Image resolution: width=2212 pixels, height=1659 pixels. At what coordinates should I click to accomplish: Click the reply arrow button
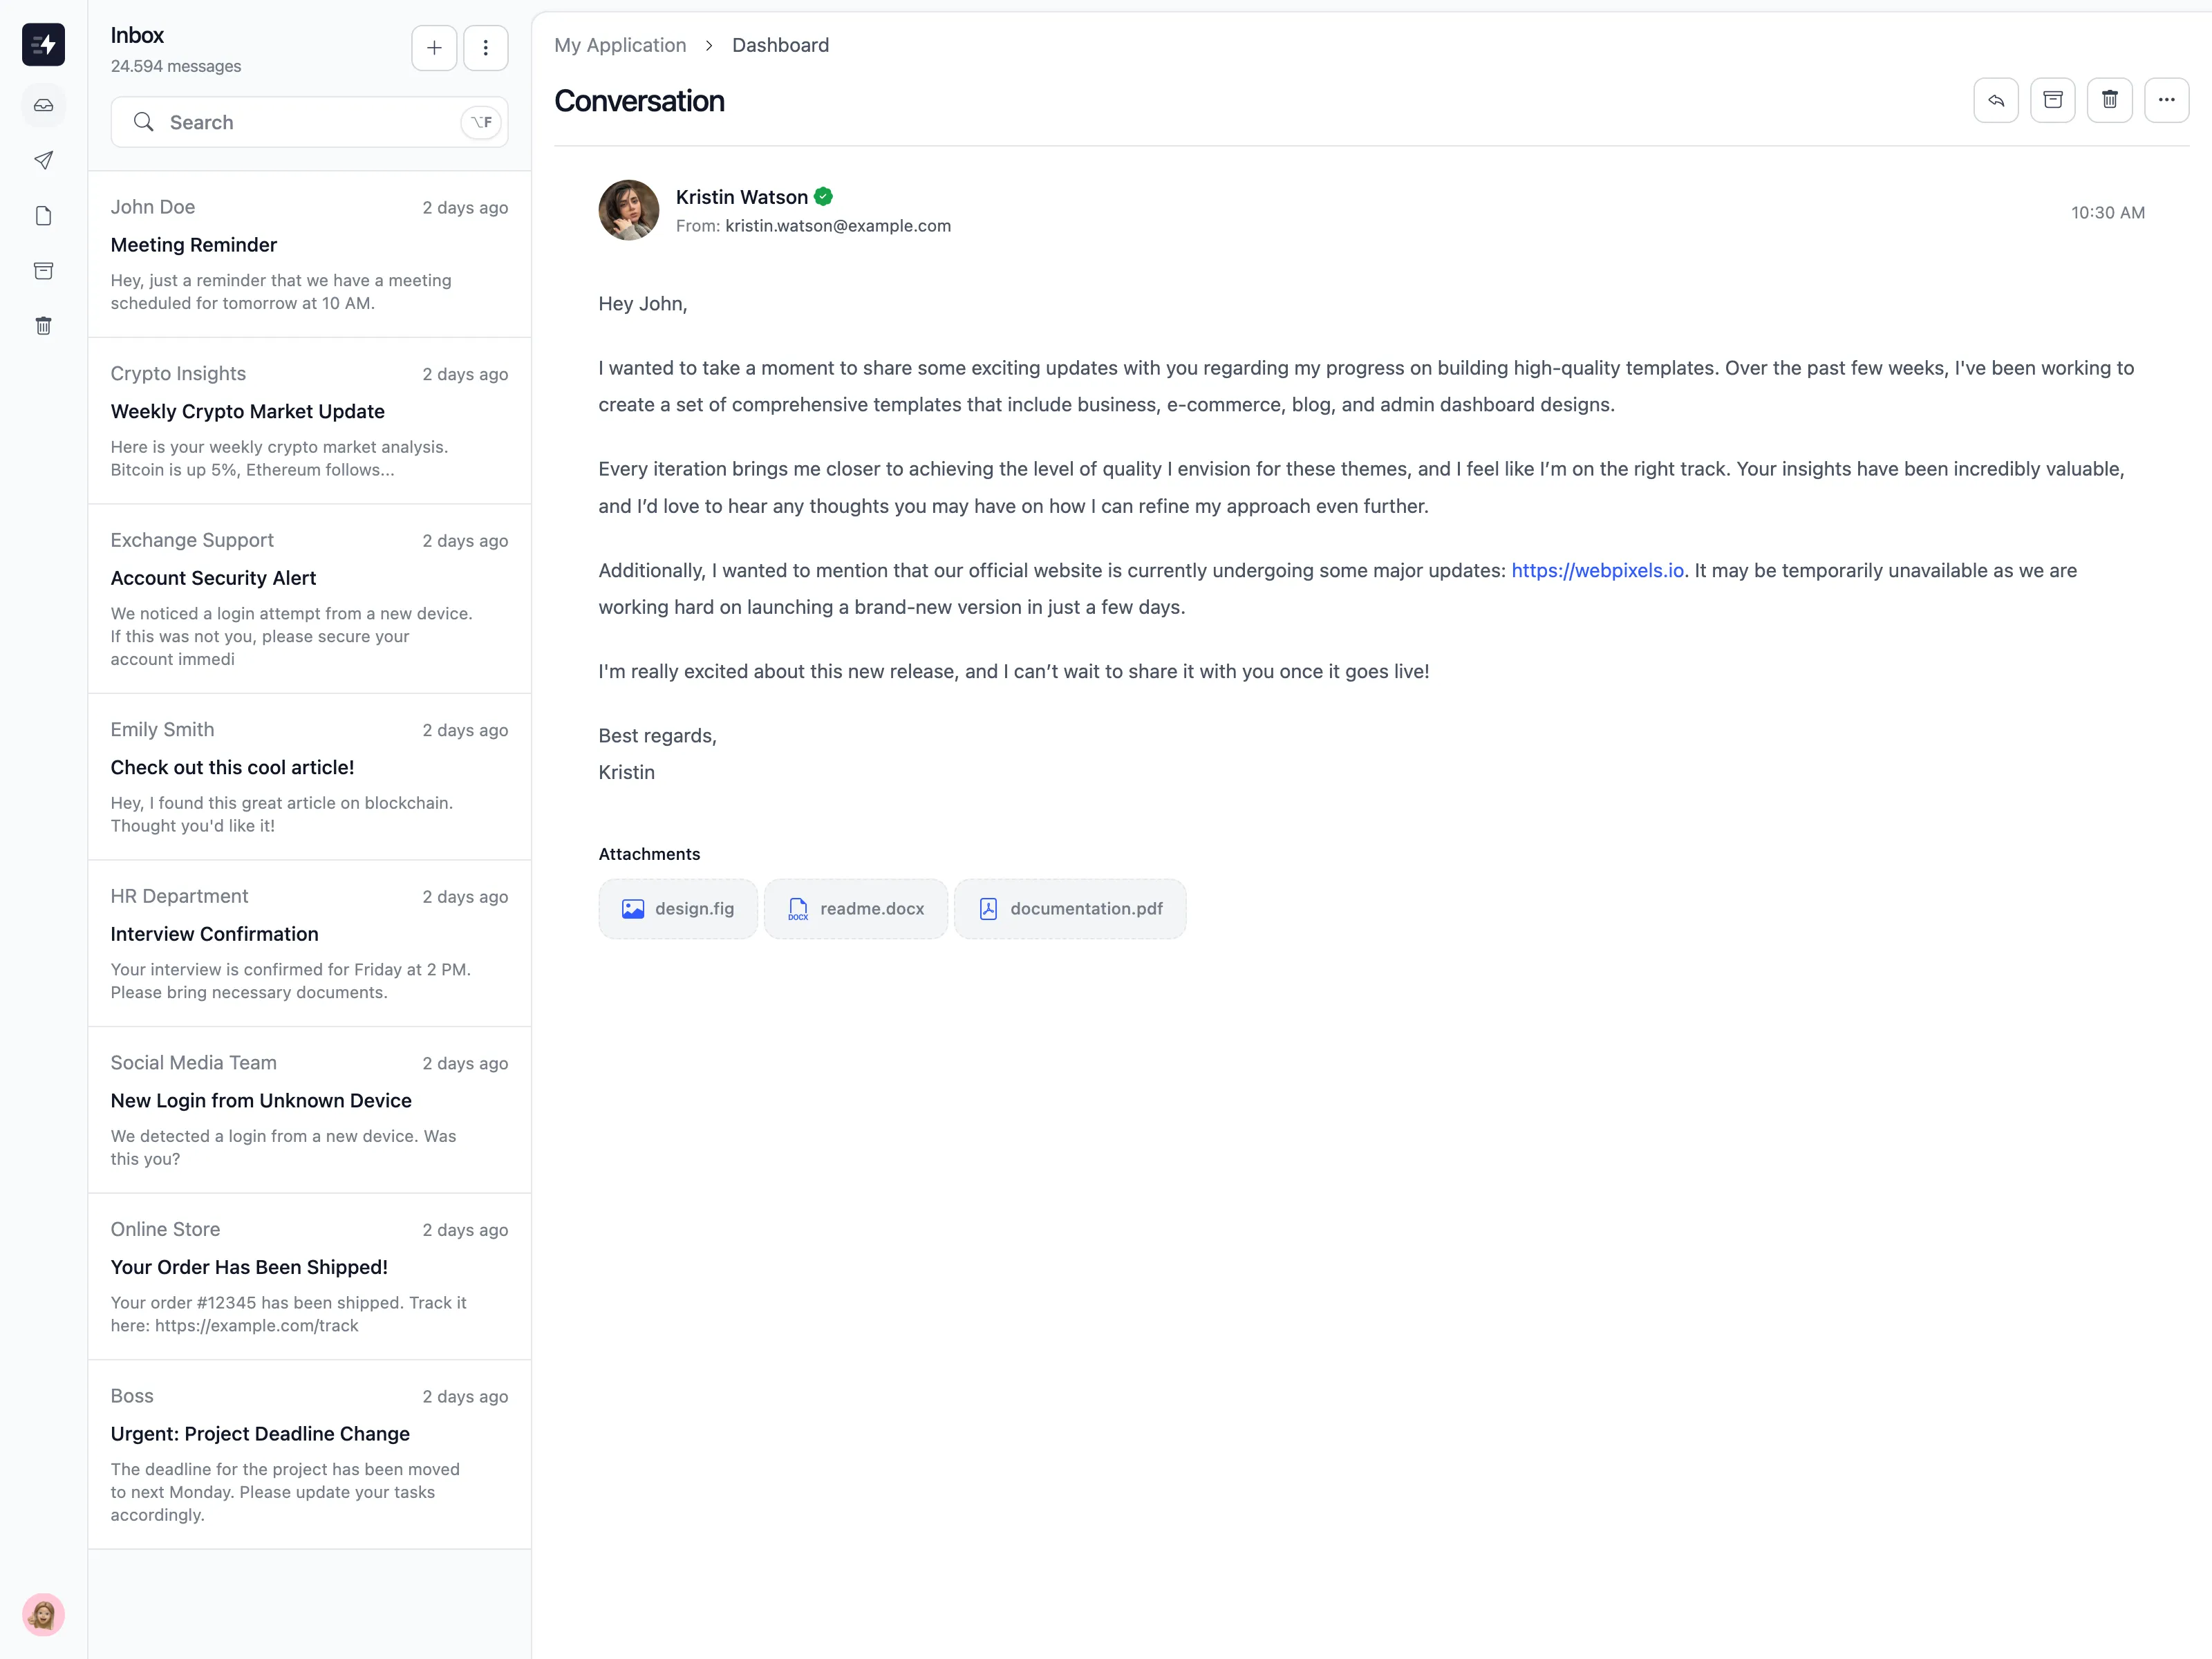(1995, 100)
